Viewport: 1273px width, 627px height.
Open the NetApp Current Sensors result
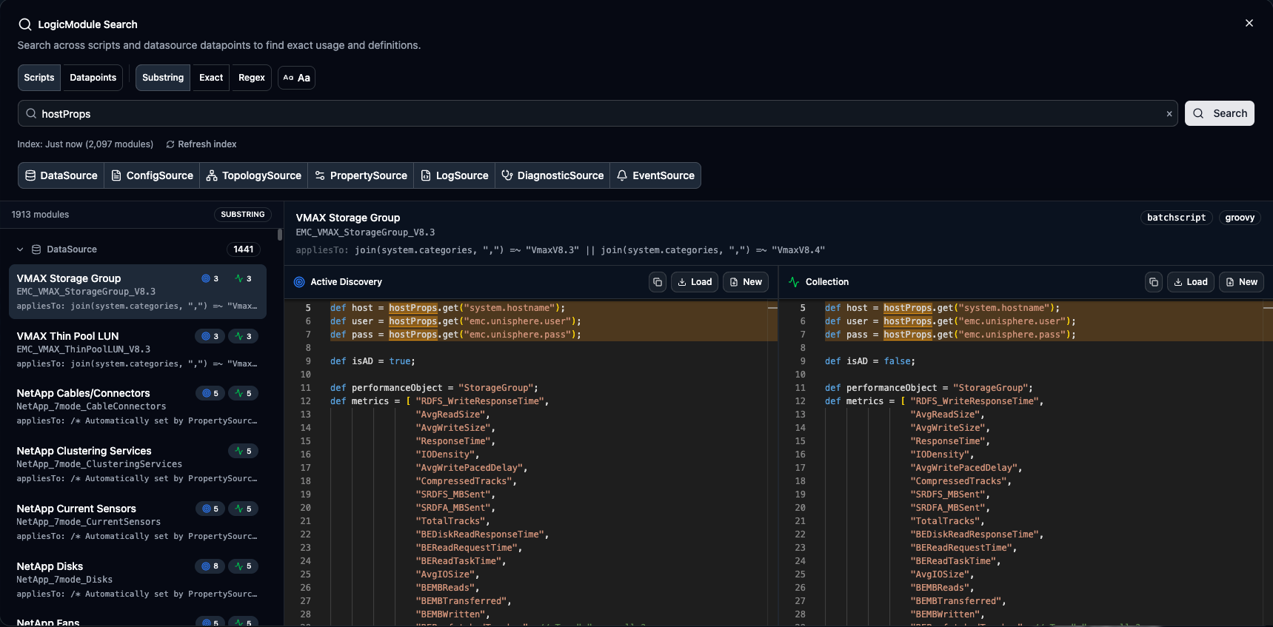tap(138, 522)
